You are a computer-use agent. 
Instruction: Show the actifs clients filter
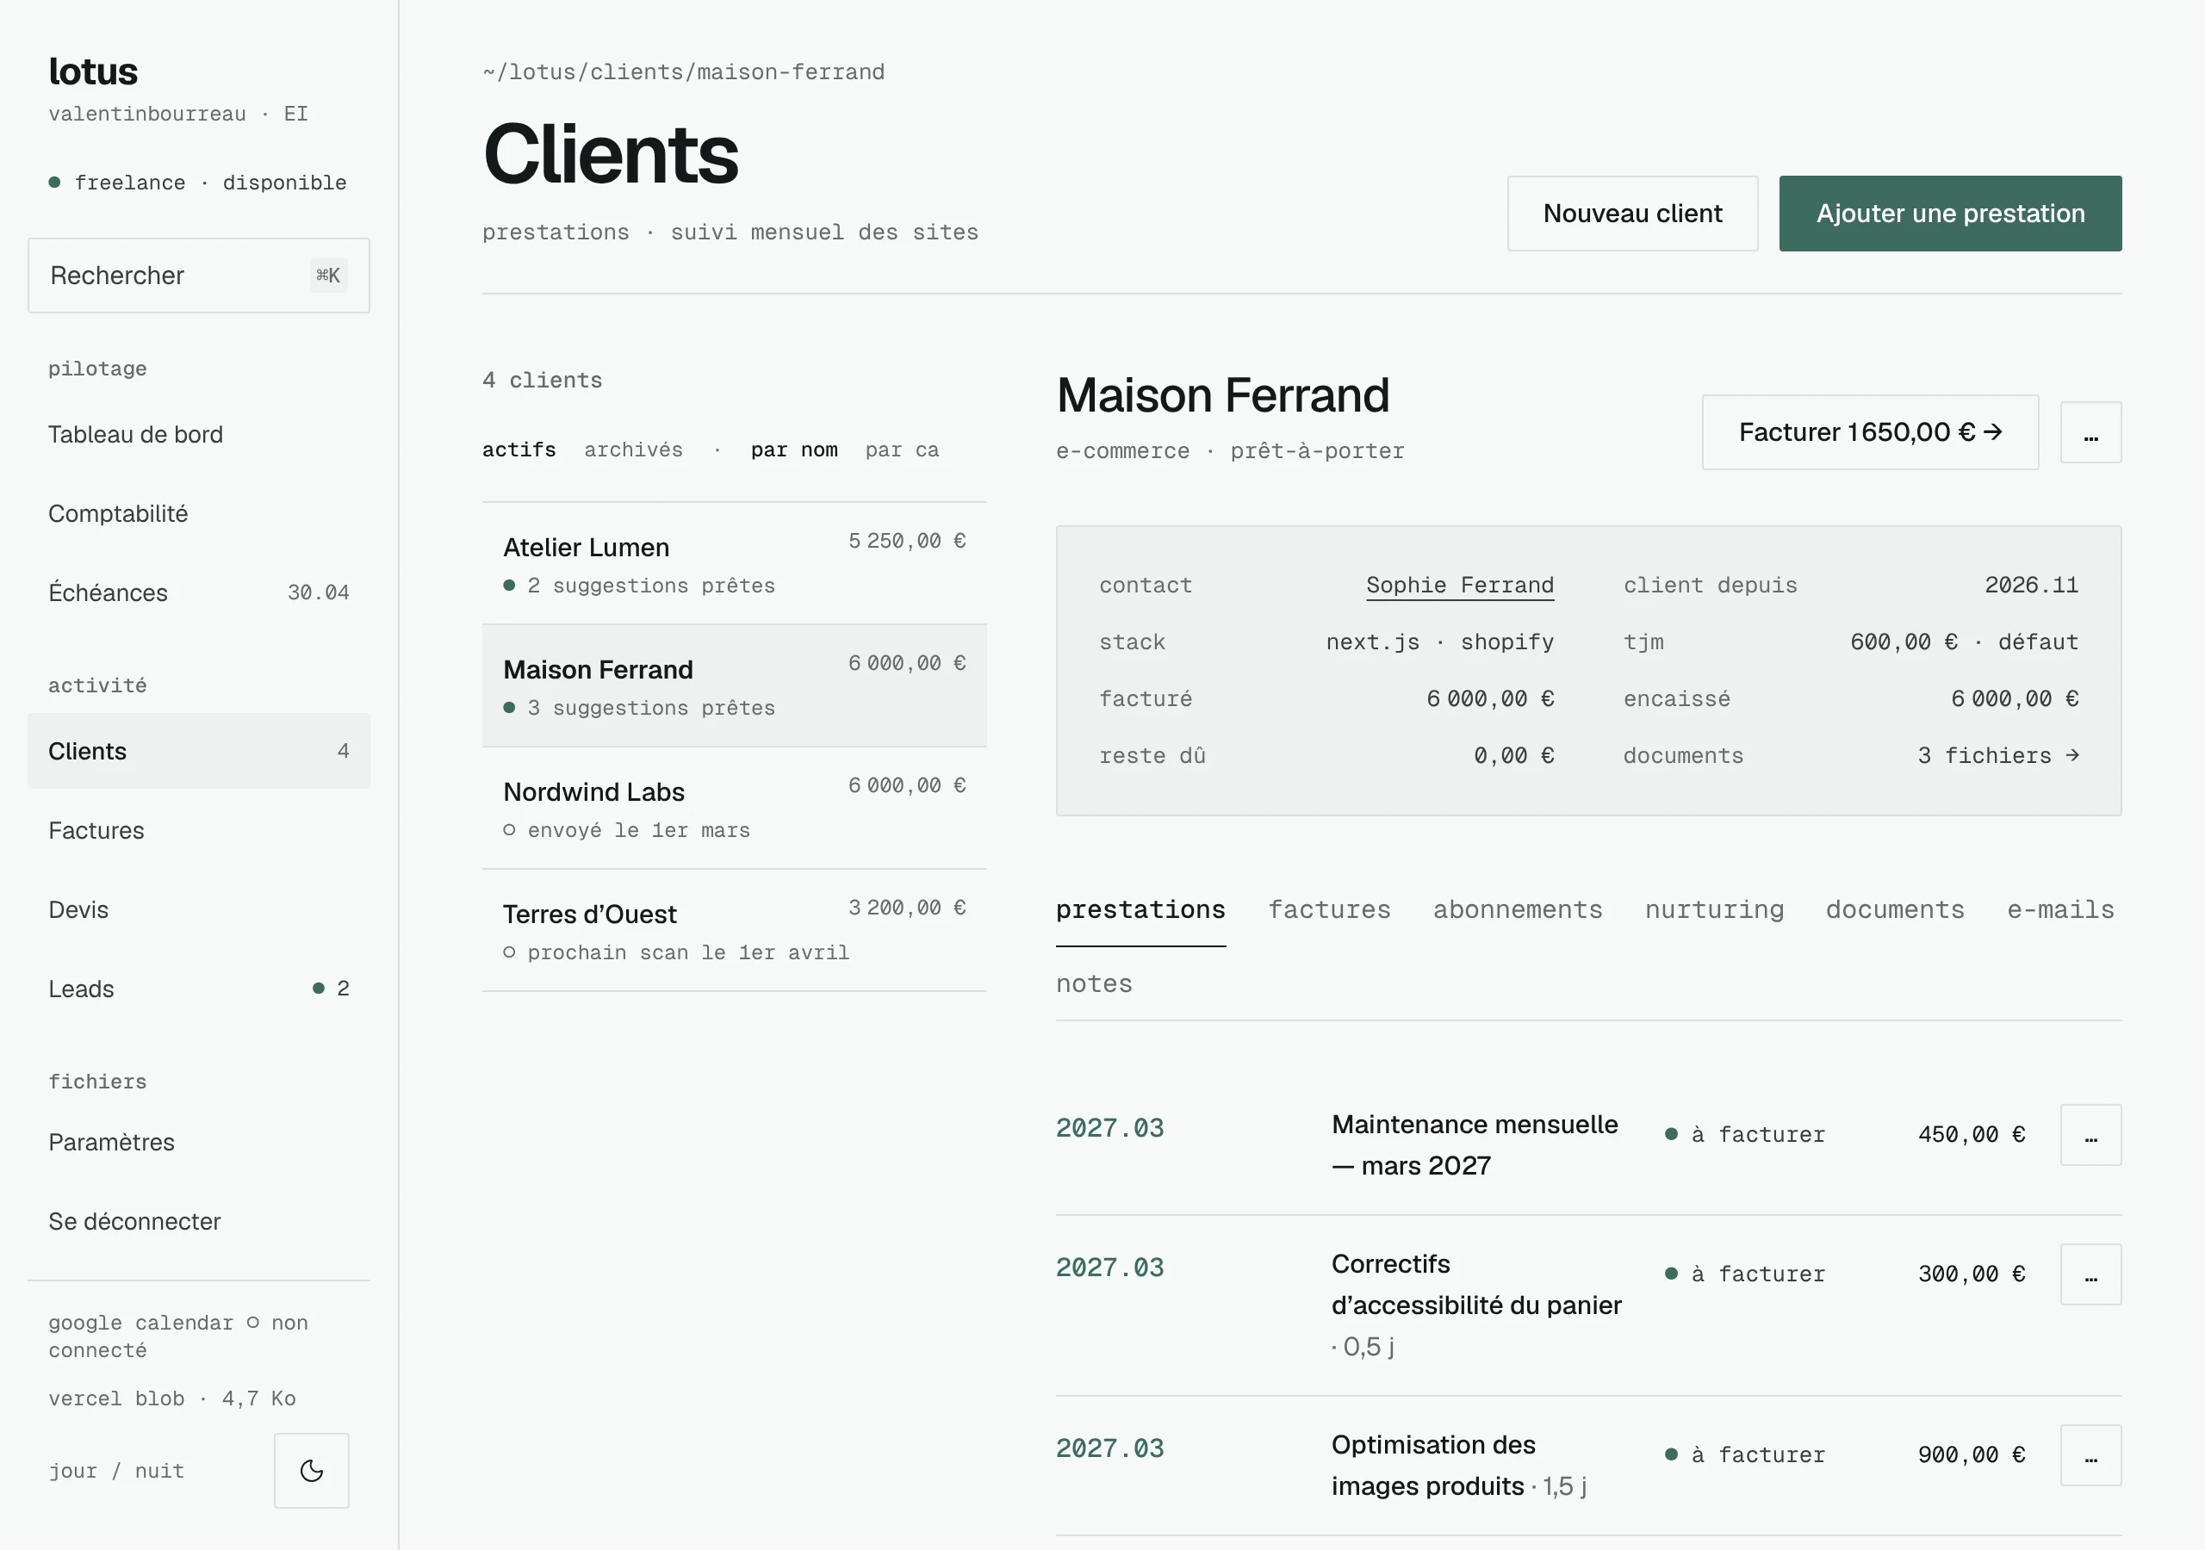(x=519, y=449)
